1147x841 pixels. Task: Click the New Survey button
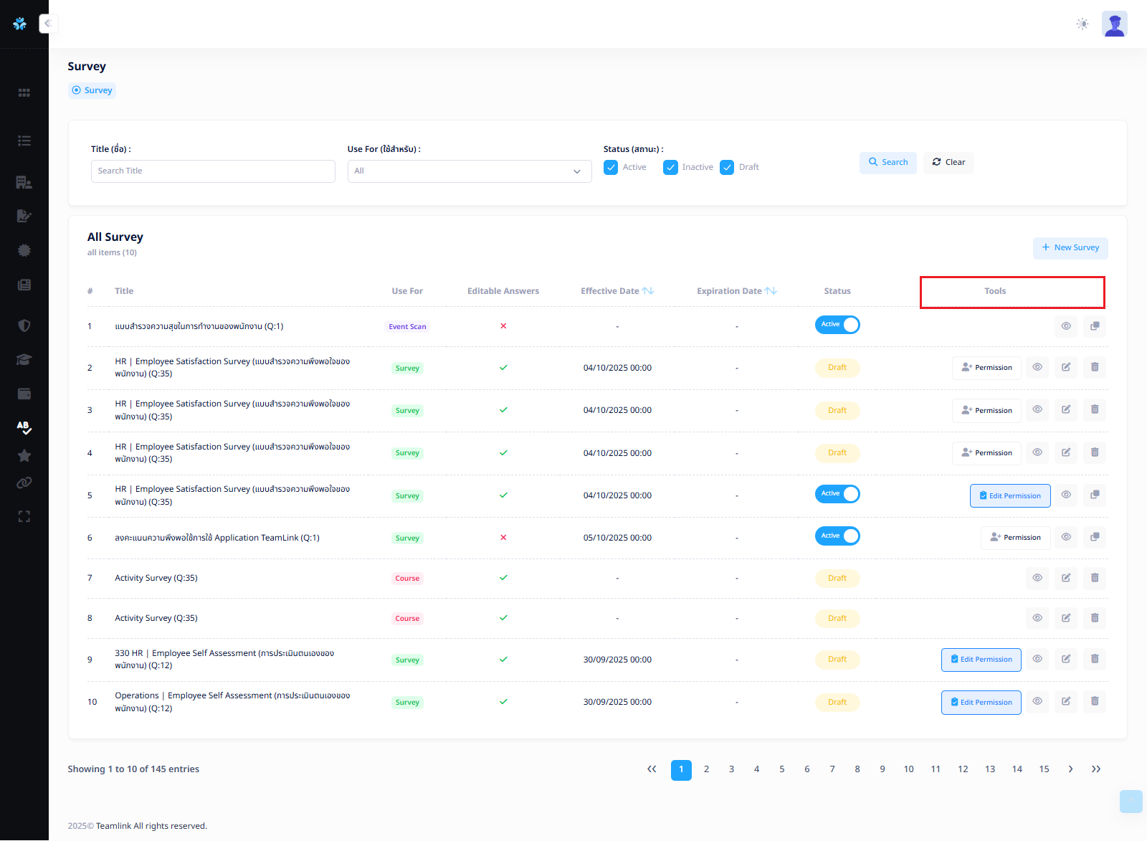tap(1070, 248)
